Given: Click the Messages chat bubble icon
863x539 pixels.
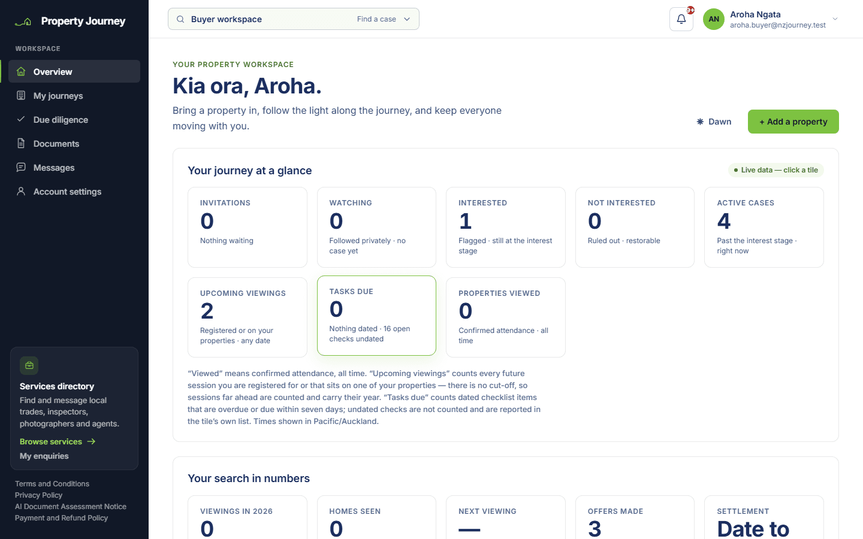Looking at the screenshot, I should [x=21, y=167].
